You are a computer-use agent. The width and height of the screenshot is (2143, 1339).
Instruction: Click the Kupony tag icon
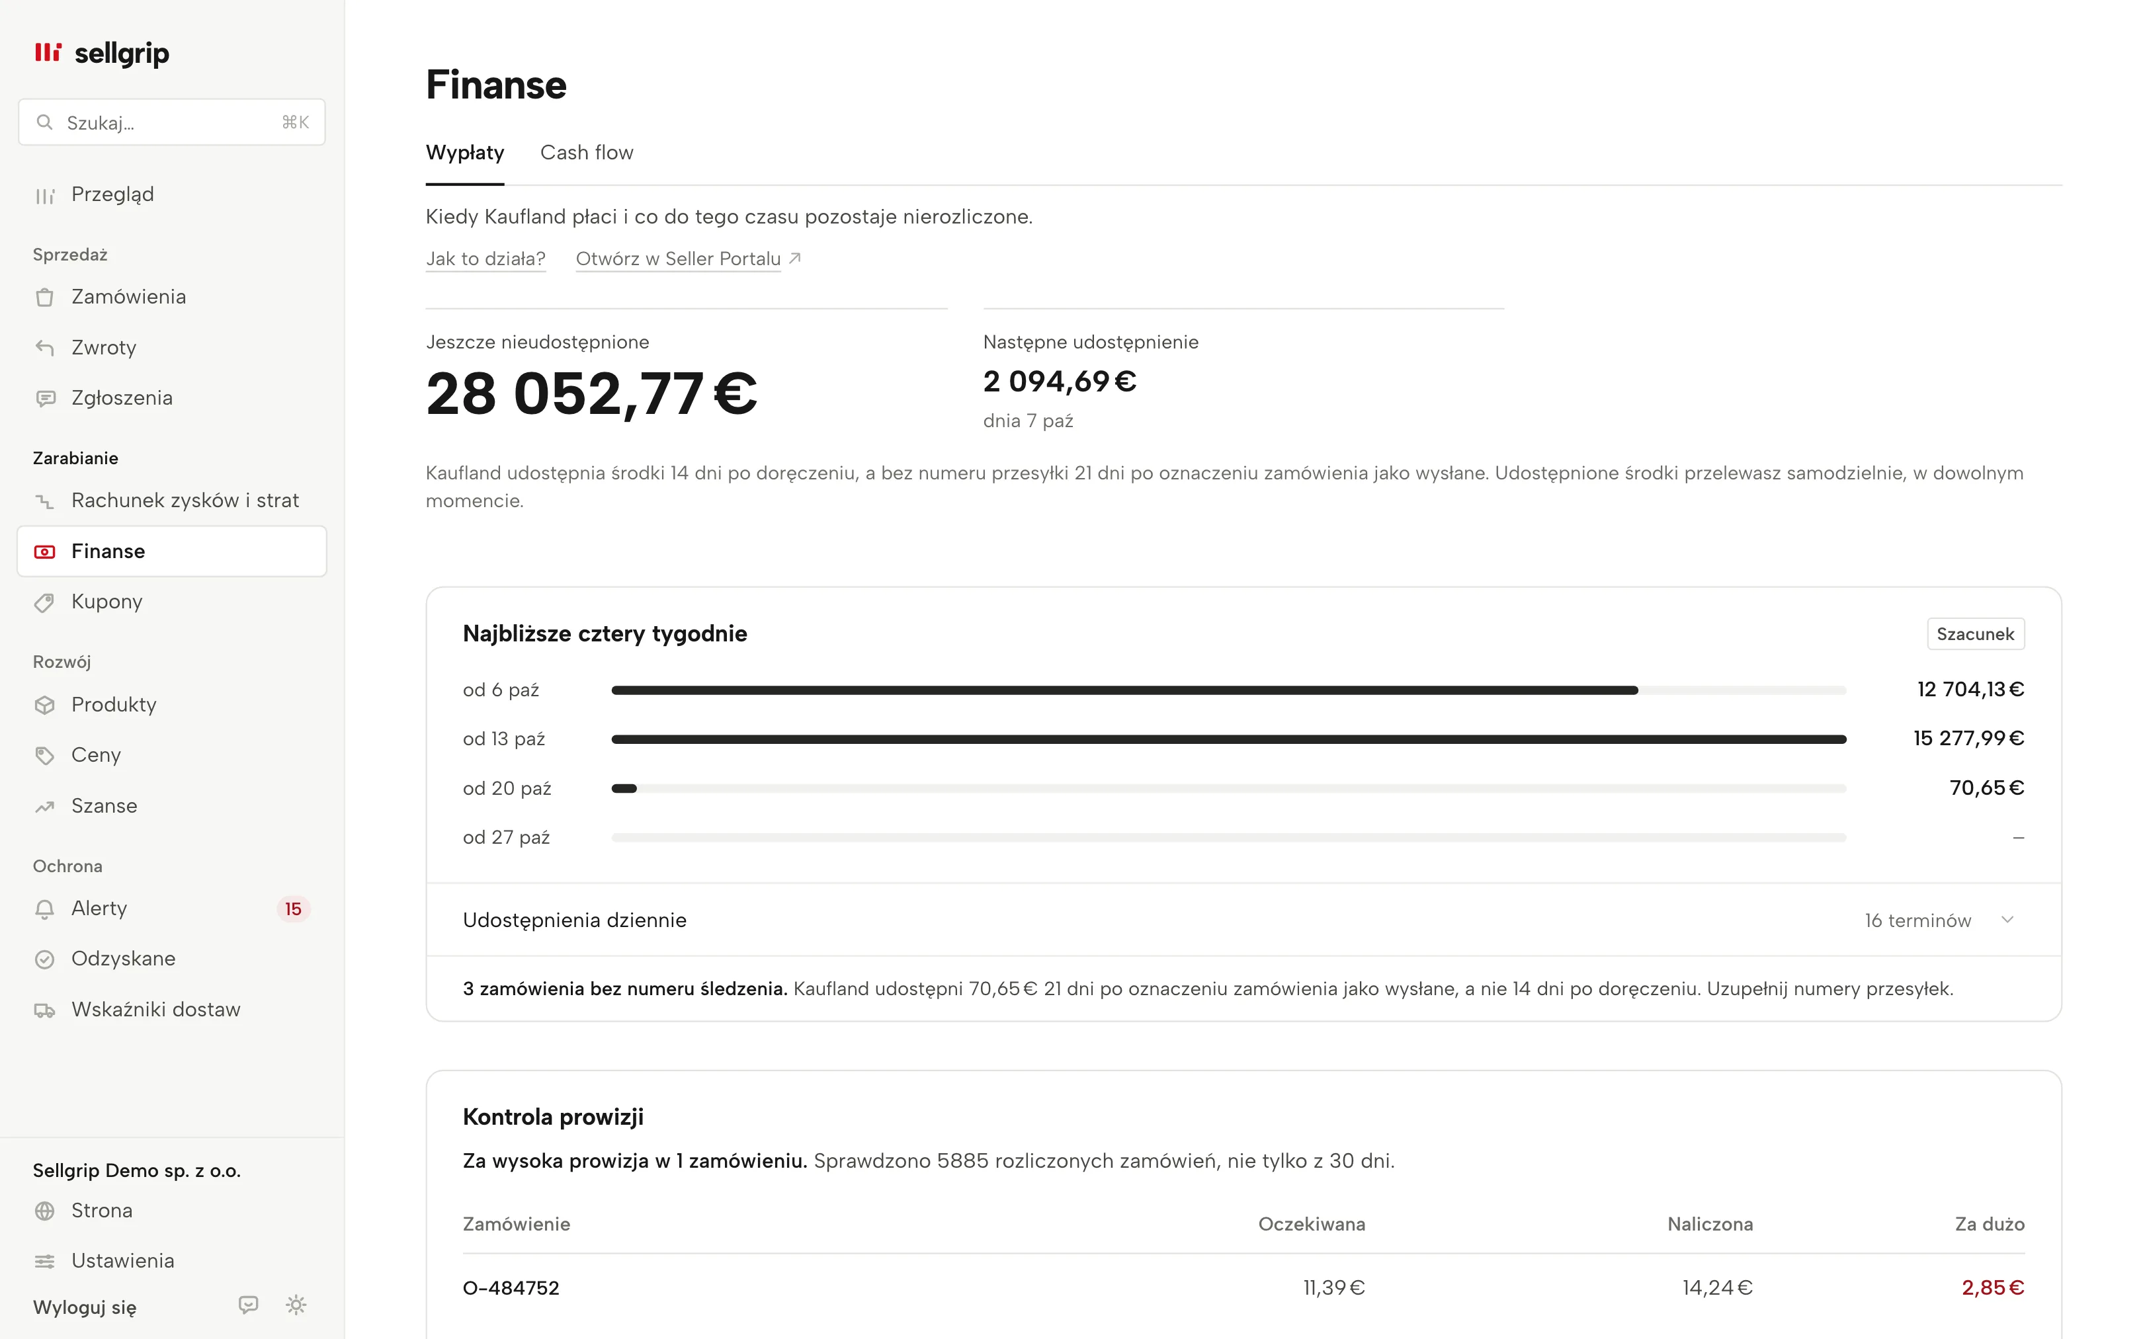coord(44,602)
